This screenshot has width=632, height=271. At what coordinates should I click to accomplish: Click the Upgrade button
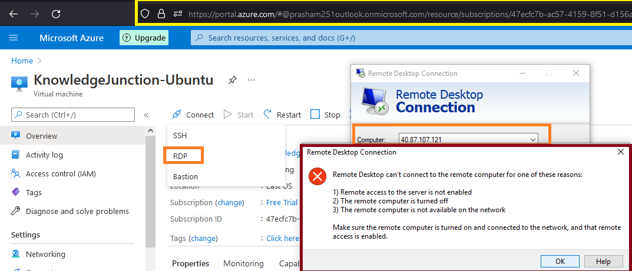tap(144, 38)
